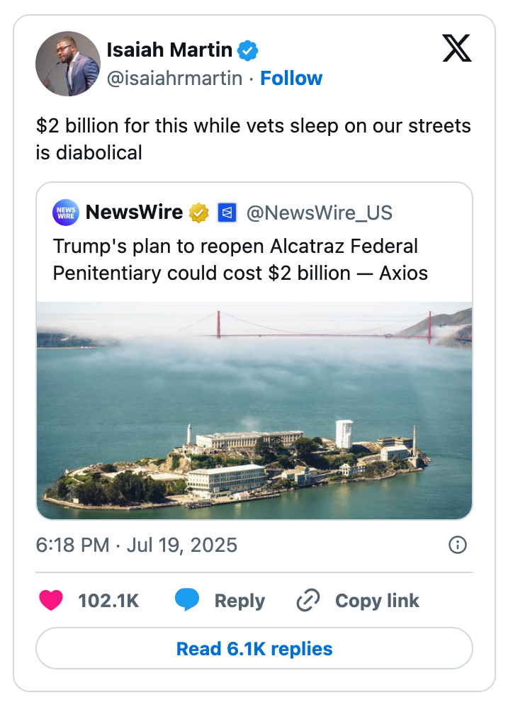Screen dimensions: 513x707
Task: Click the blue reply bubble icon
Action: [187, 601]
